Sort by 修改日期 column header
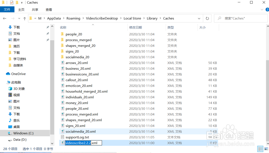The image size is (269, 153). pos(136,27)
